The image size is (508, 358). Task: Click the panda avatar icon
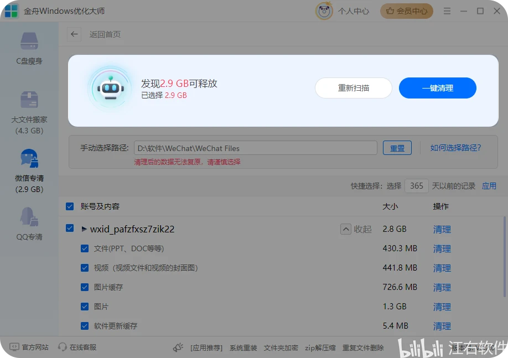point(324,11)
